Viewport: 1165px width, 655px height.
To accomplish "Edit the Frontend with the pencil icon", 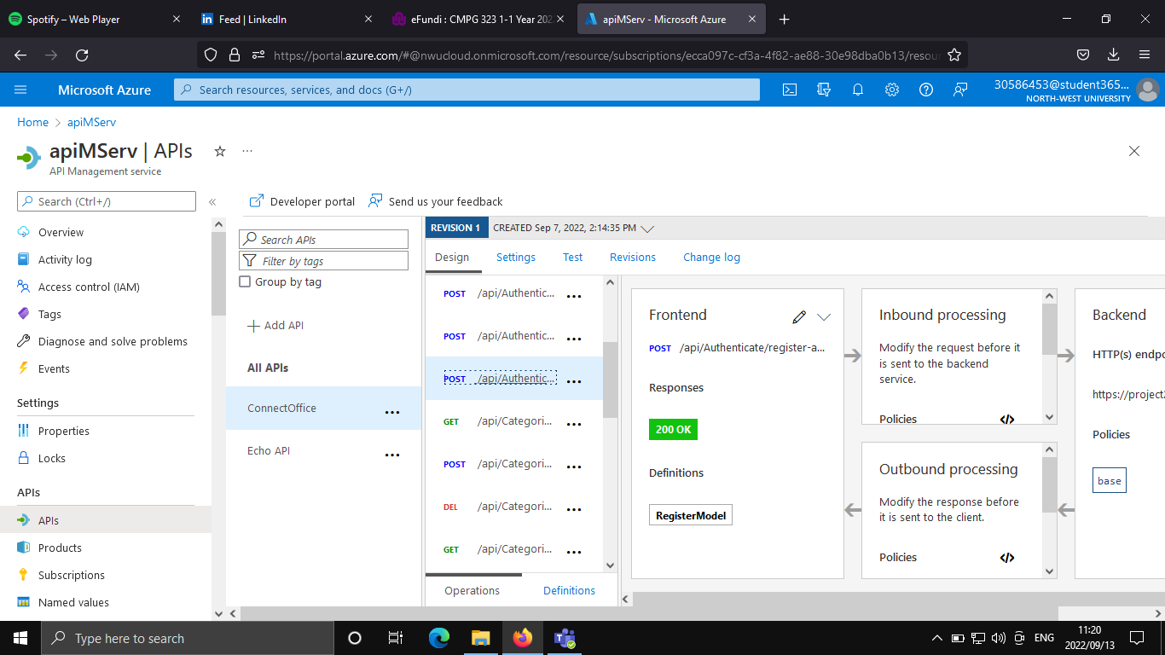I will [x=799, y=316].
